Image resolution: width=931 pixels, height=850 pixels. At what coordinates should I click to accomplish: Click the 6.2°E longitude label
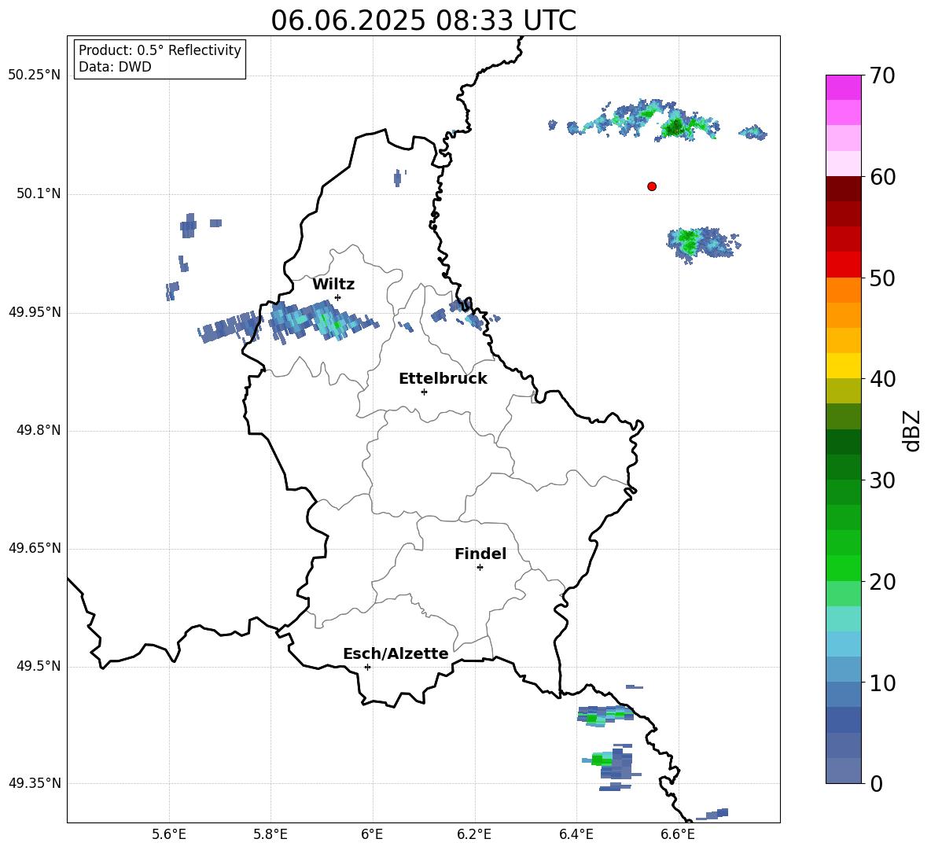[474, 834]
